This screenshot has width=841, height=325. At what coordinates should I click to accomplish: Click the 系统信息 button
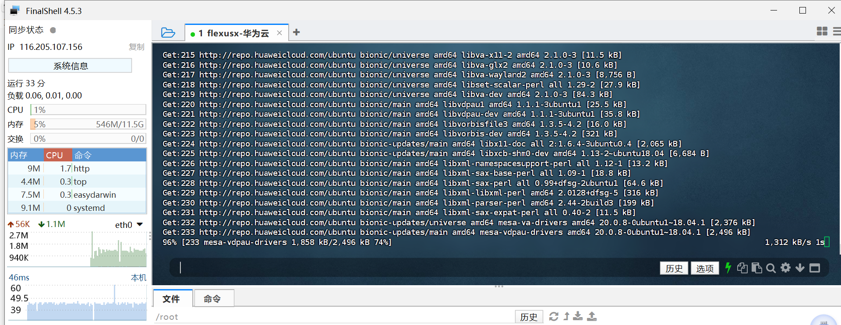(70, 66)
